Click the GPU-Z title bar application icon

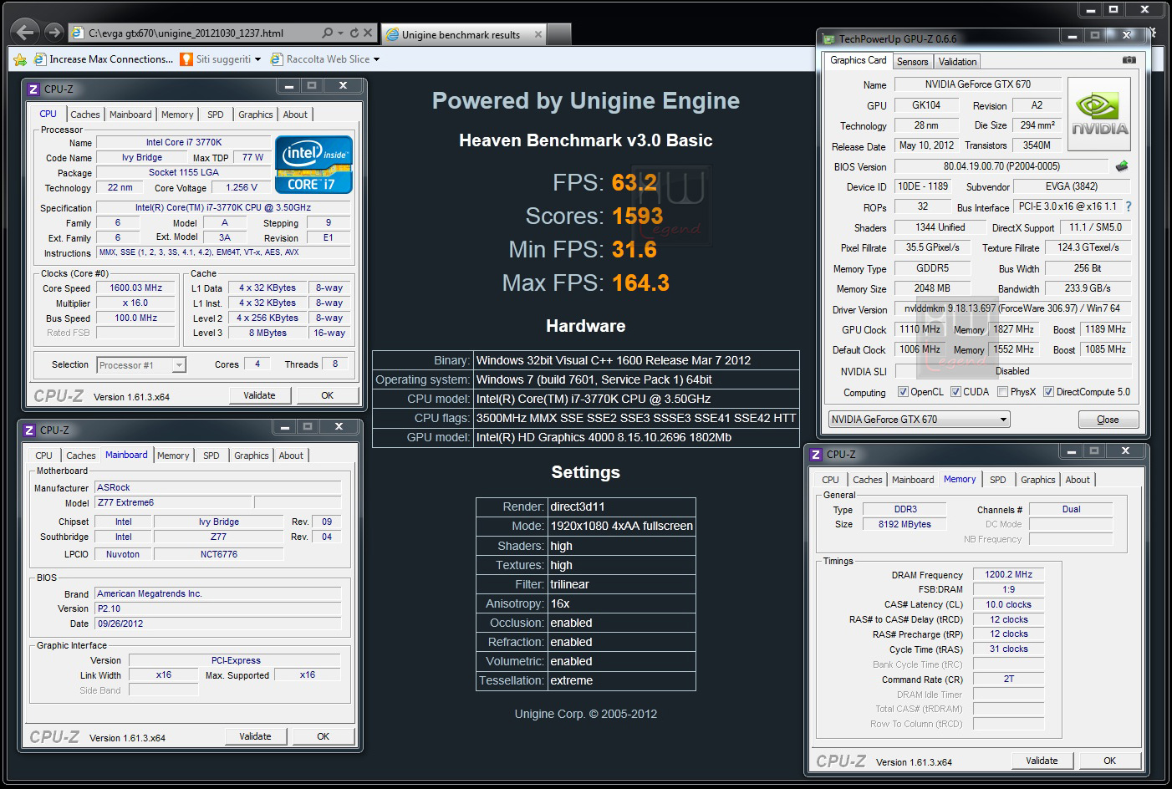828,38
